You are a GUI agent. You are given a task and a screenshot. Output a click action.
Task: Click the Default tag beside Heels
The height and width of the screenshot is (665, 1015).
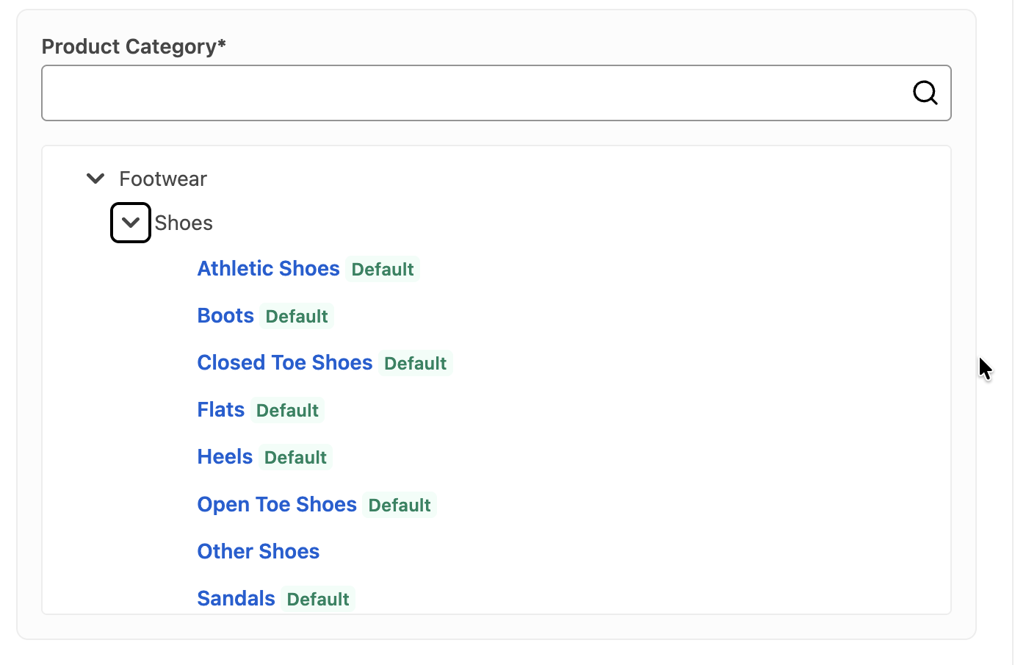coord(295,457)
